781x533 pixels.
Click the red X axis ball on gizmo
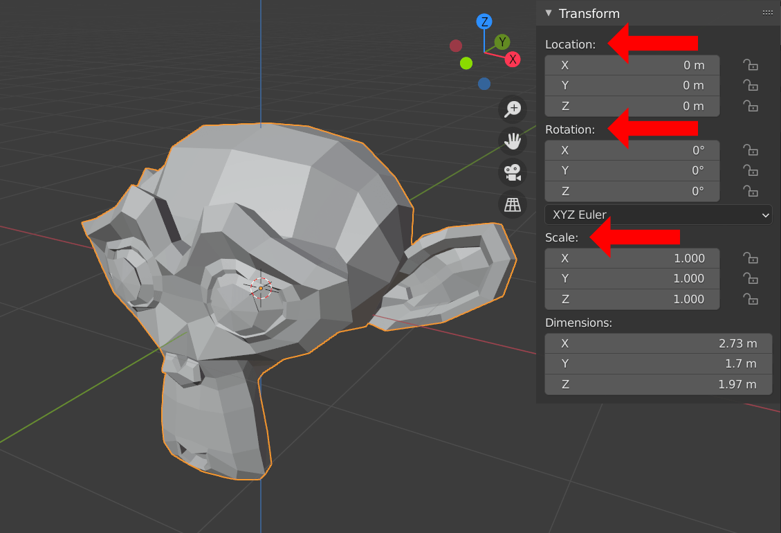point(513,60)
